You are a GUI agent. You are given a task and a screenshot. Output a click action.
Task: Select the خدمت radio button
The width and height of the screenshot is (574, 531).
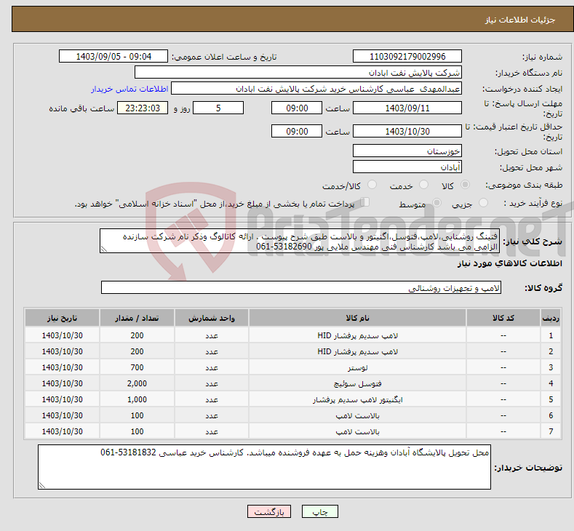click(x=423, y=185)
